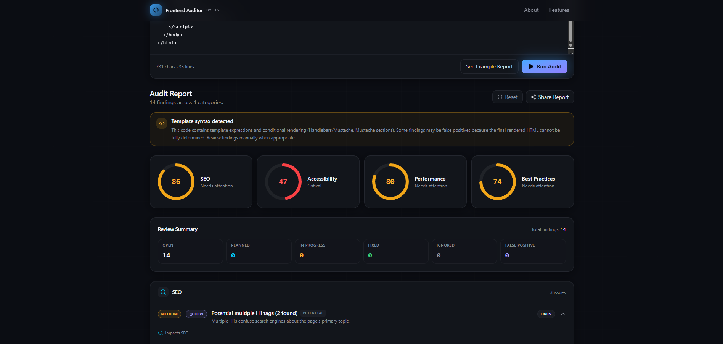This screenshot has width=723, height=344.
Task: Open the Features page
Action: pyautogui.click(x=559, y=10)
